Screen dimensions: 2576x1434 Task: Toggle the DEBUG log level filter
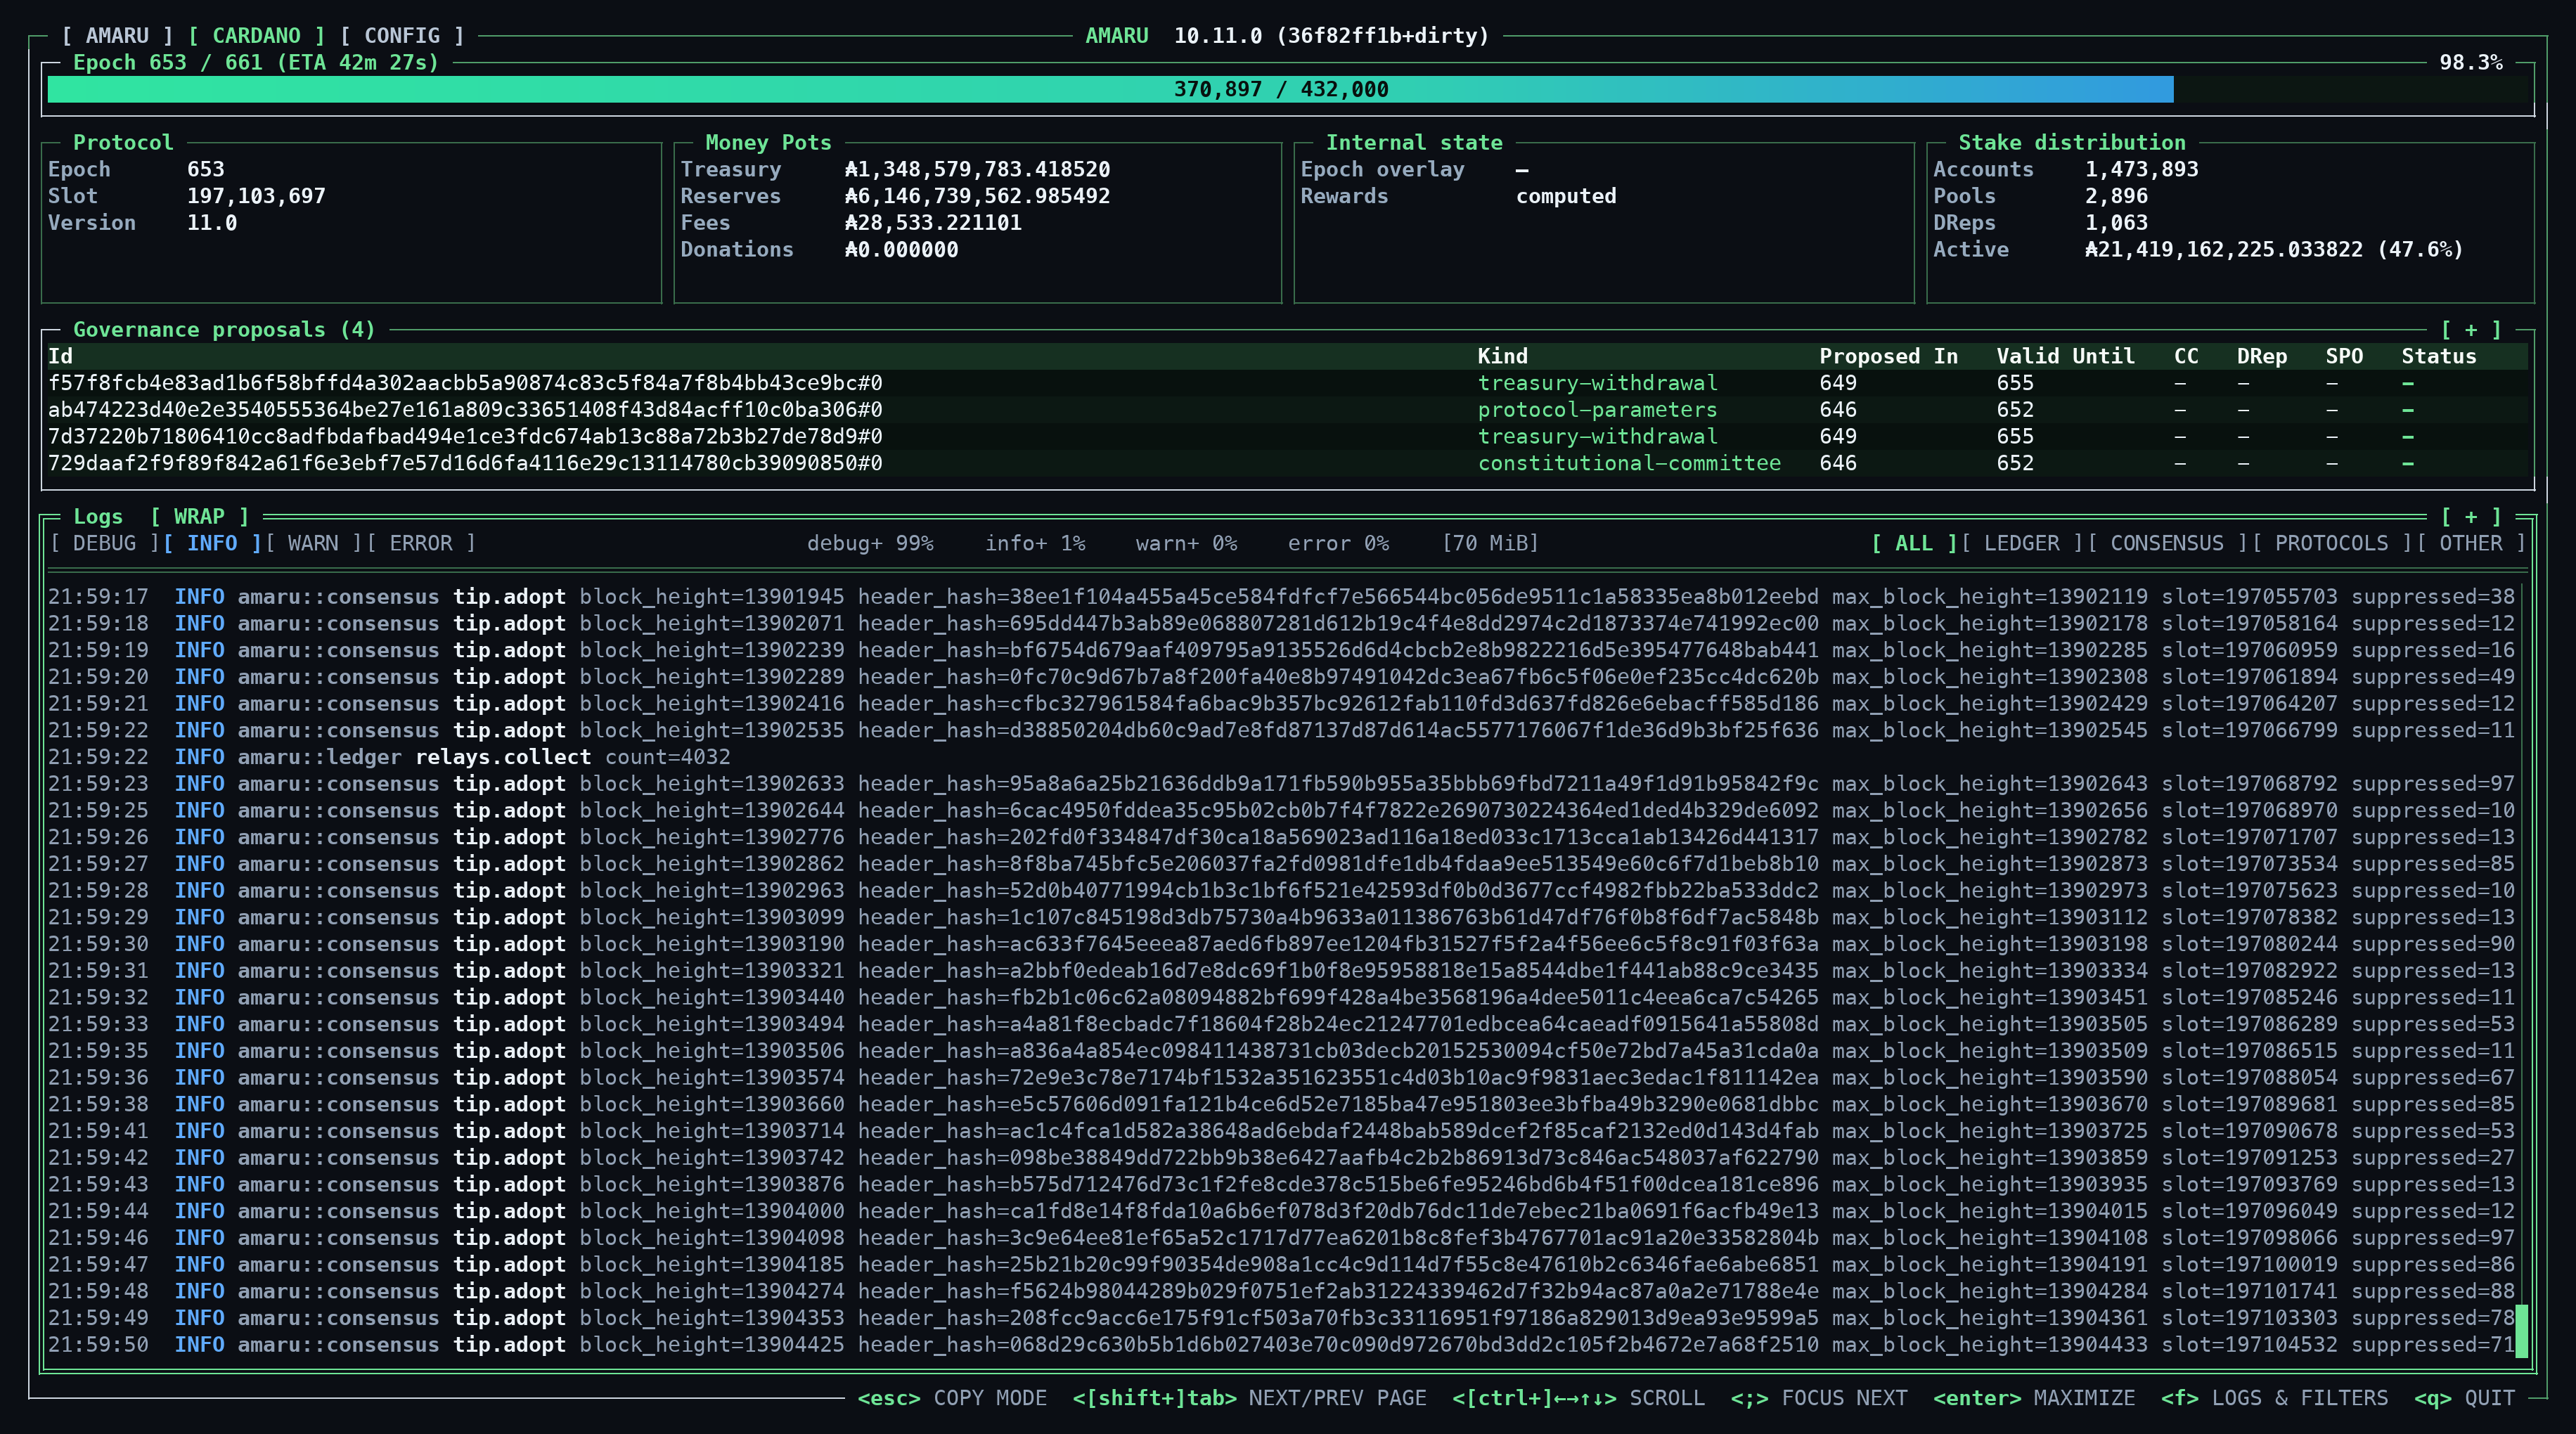104,543
